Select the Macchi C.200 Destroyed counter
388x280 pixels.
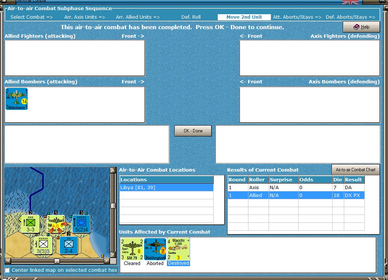point(178,249)
